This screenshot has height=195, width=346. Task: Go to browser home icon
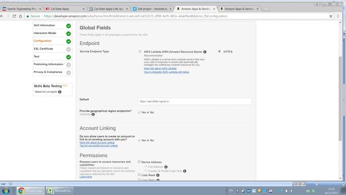click(x=20, y=16)
